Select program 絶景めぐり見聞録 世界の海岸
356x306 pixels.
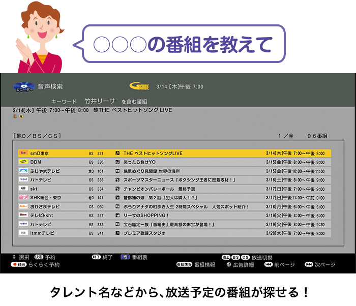pos(174,171)
